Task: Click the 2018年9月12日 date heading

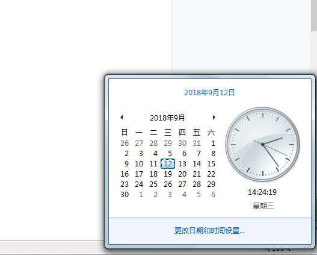Action: pyautogui.click(x=209, y=93)
